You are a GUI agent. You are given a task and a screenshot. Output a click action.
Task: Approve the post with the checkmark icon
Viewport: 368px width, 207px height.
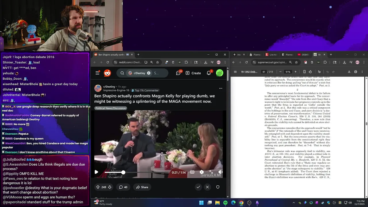198,187
